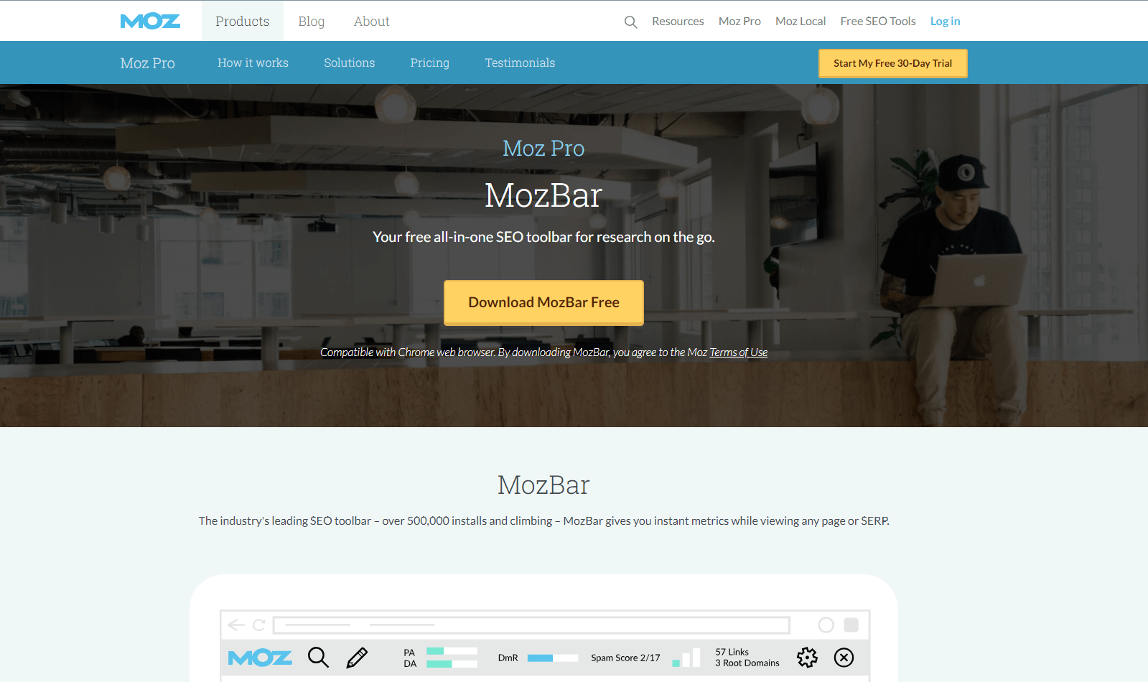Click the MozBar illustration magnifying glass icon

[x=318, y=658]
